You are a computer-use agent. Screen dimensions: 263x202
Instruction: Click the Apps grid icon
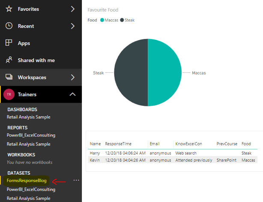tap(9, 43)
